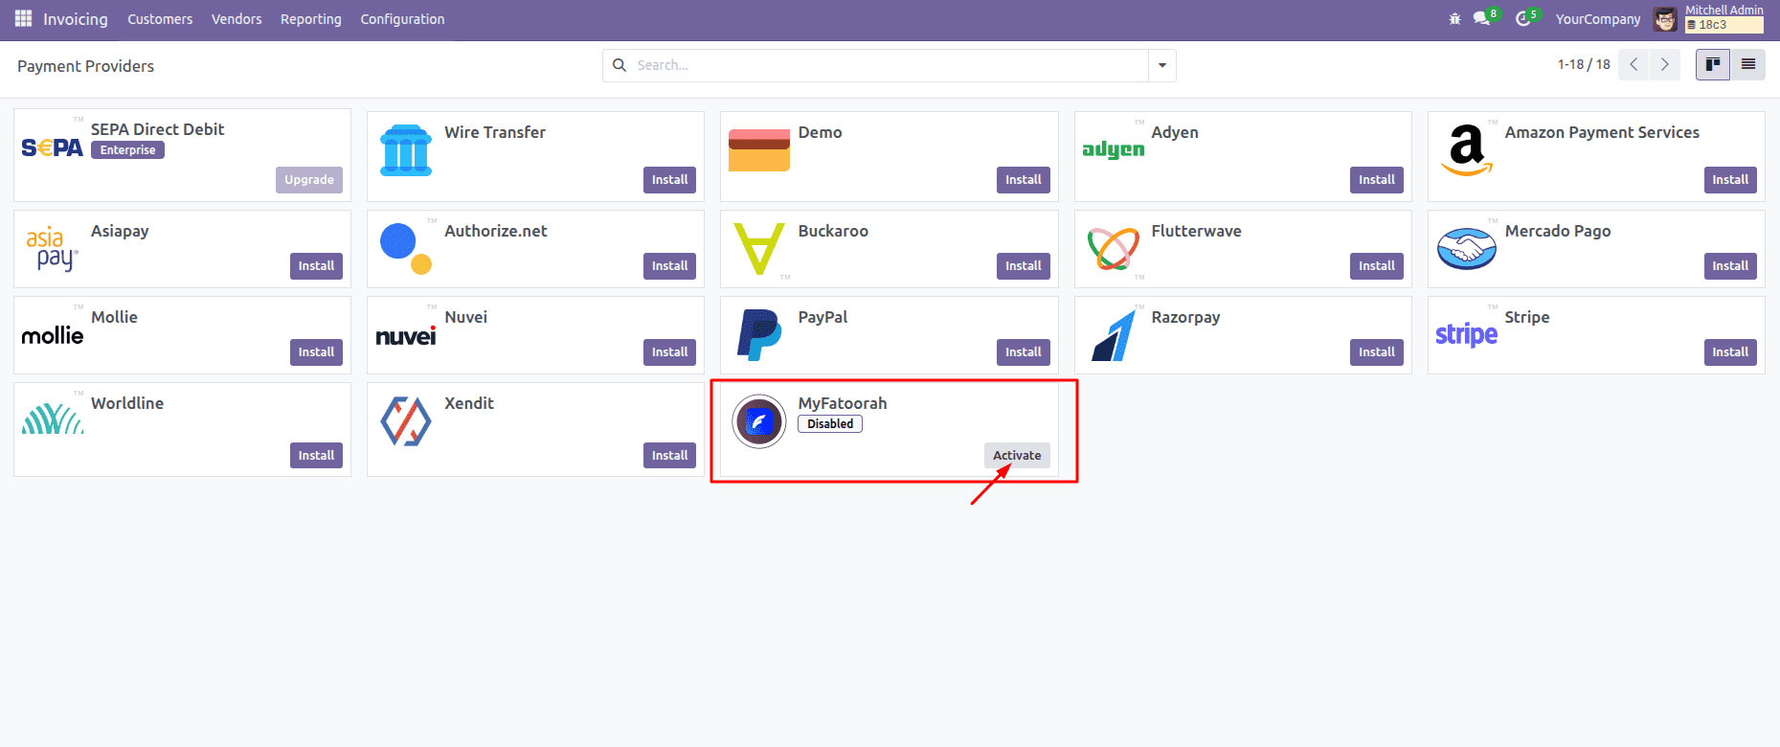Install the Stripe provider
Image resolution: width=1780 pixels, height=747 pixels.
(1730, 352)
